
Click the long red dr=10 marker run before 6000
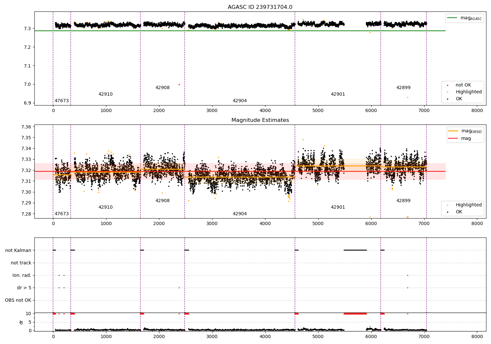tap(355, 314)
